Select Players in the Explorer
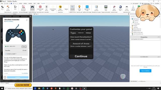 135,25
